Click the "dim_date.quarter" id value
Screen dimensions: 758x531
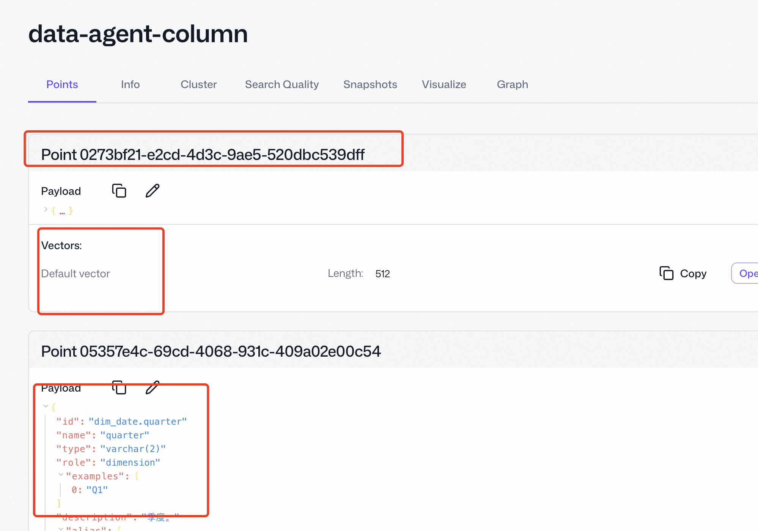(x=138, y=422)
